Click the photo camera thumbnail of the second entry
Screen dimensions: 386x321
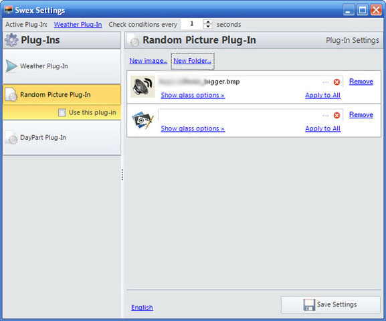click(142, 120)
